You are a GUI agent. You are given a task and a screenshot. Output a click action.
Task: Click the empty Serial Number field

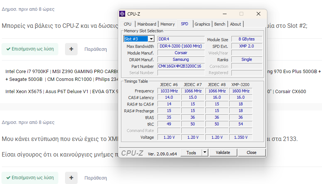pyautogui.click(x=181, y=73)
